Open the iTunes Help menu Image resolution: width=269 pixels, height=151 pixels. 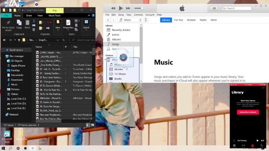coord(159,15)
